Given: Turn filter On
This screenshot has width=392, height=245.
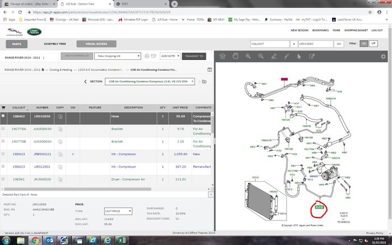Looking at the screenshot, I should tap(364, 44).
